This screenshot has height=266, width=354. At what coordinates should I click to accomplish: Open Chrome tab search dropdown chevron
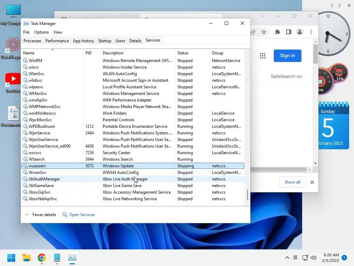click(x=263, y=16)
